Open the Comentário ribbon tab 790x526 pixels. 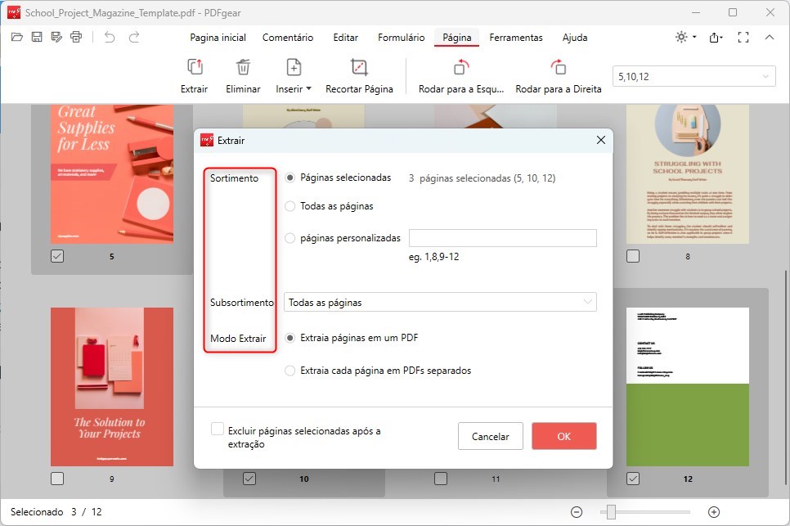tap(287, 38)
